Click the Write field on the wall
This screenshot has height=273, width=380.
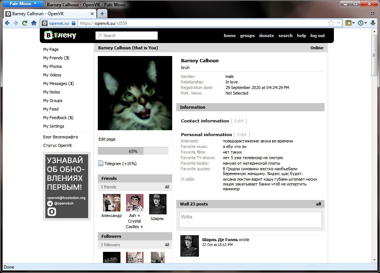250,219
